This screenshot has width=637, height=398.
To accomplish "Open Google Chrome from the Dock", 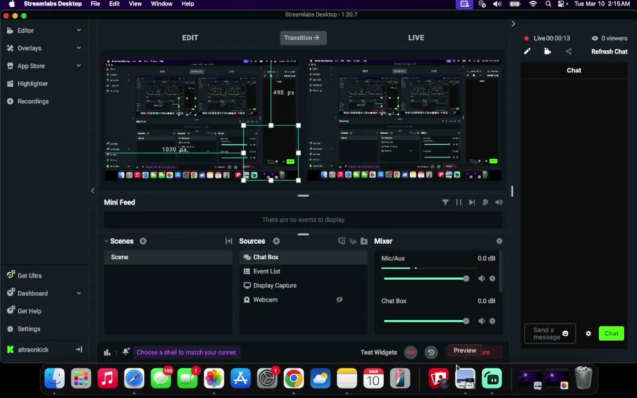I will click(x=293, y=379).
